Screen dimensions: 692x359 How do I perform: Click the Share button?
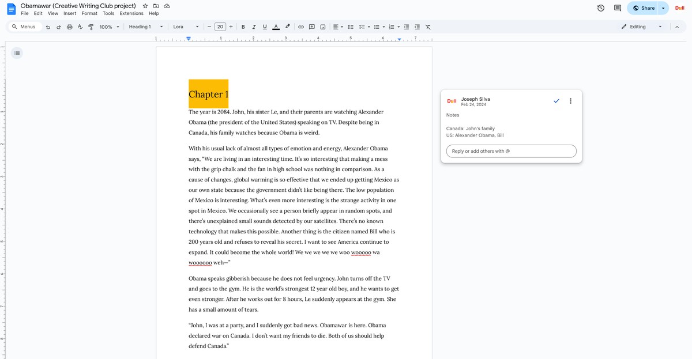pyautogui.click(x=643, y=8)
